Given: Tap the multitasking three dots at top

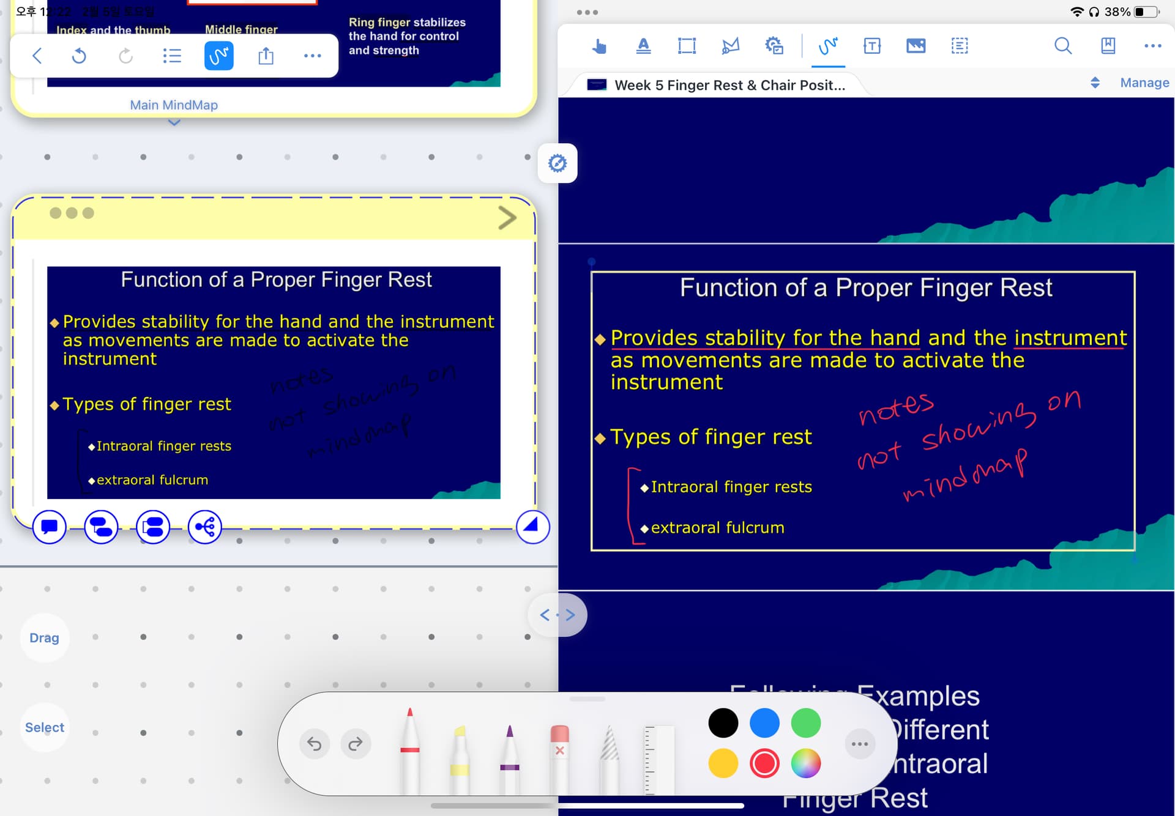Looking at the screenshot, I should point(587,12).
